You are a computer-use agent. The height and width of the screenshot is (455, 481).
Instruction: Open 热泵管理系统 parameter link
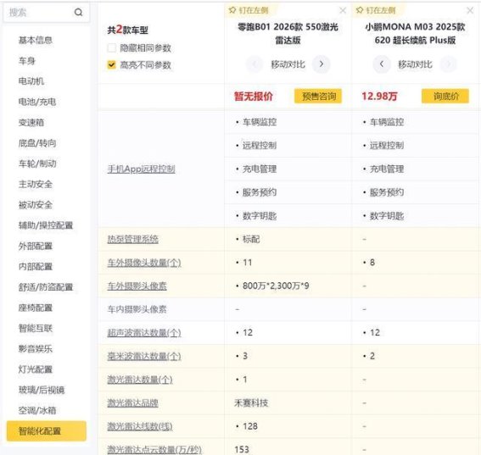(x=132, y=239)
